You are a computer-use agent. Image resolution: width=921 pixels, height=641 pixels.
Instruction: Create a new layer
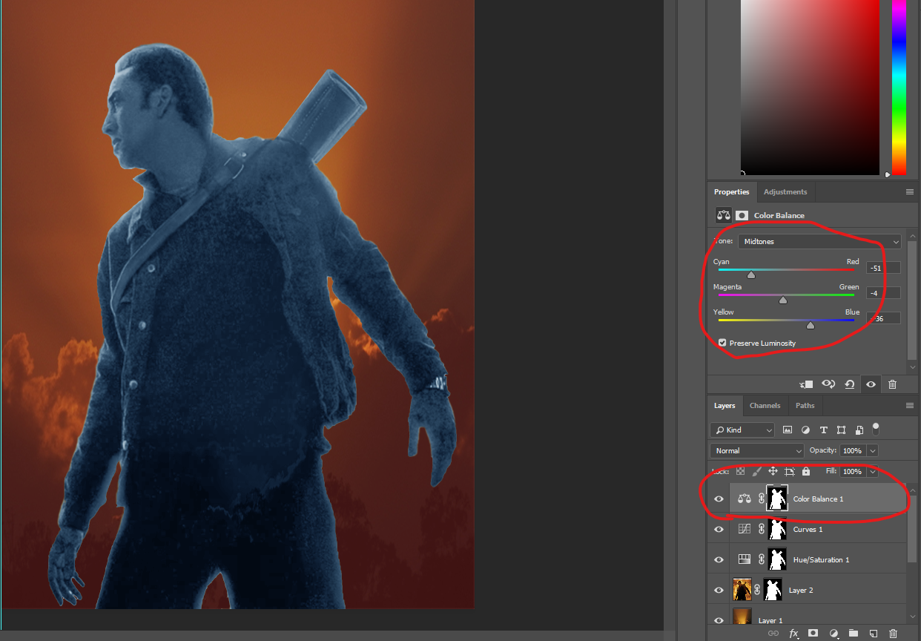tap(873, 634)
